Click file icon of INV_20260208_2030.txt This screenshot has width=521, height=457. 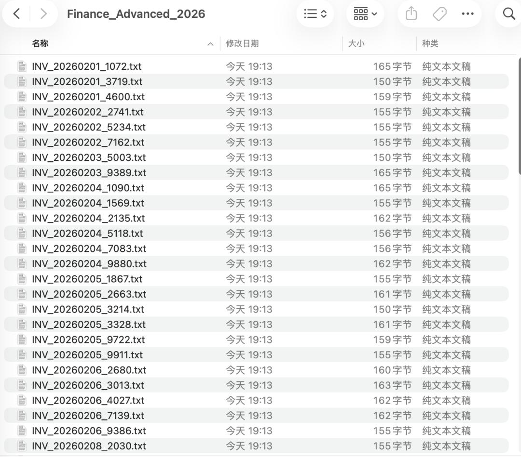(x=22, y=446)
